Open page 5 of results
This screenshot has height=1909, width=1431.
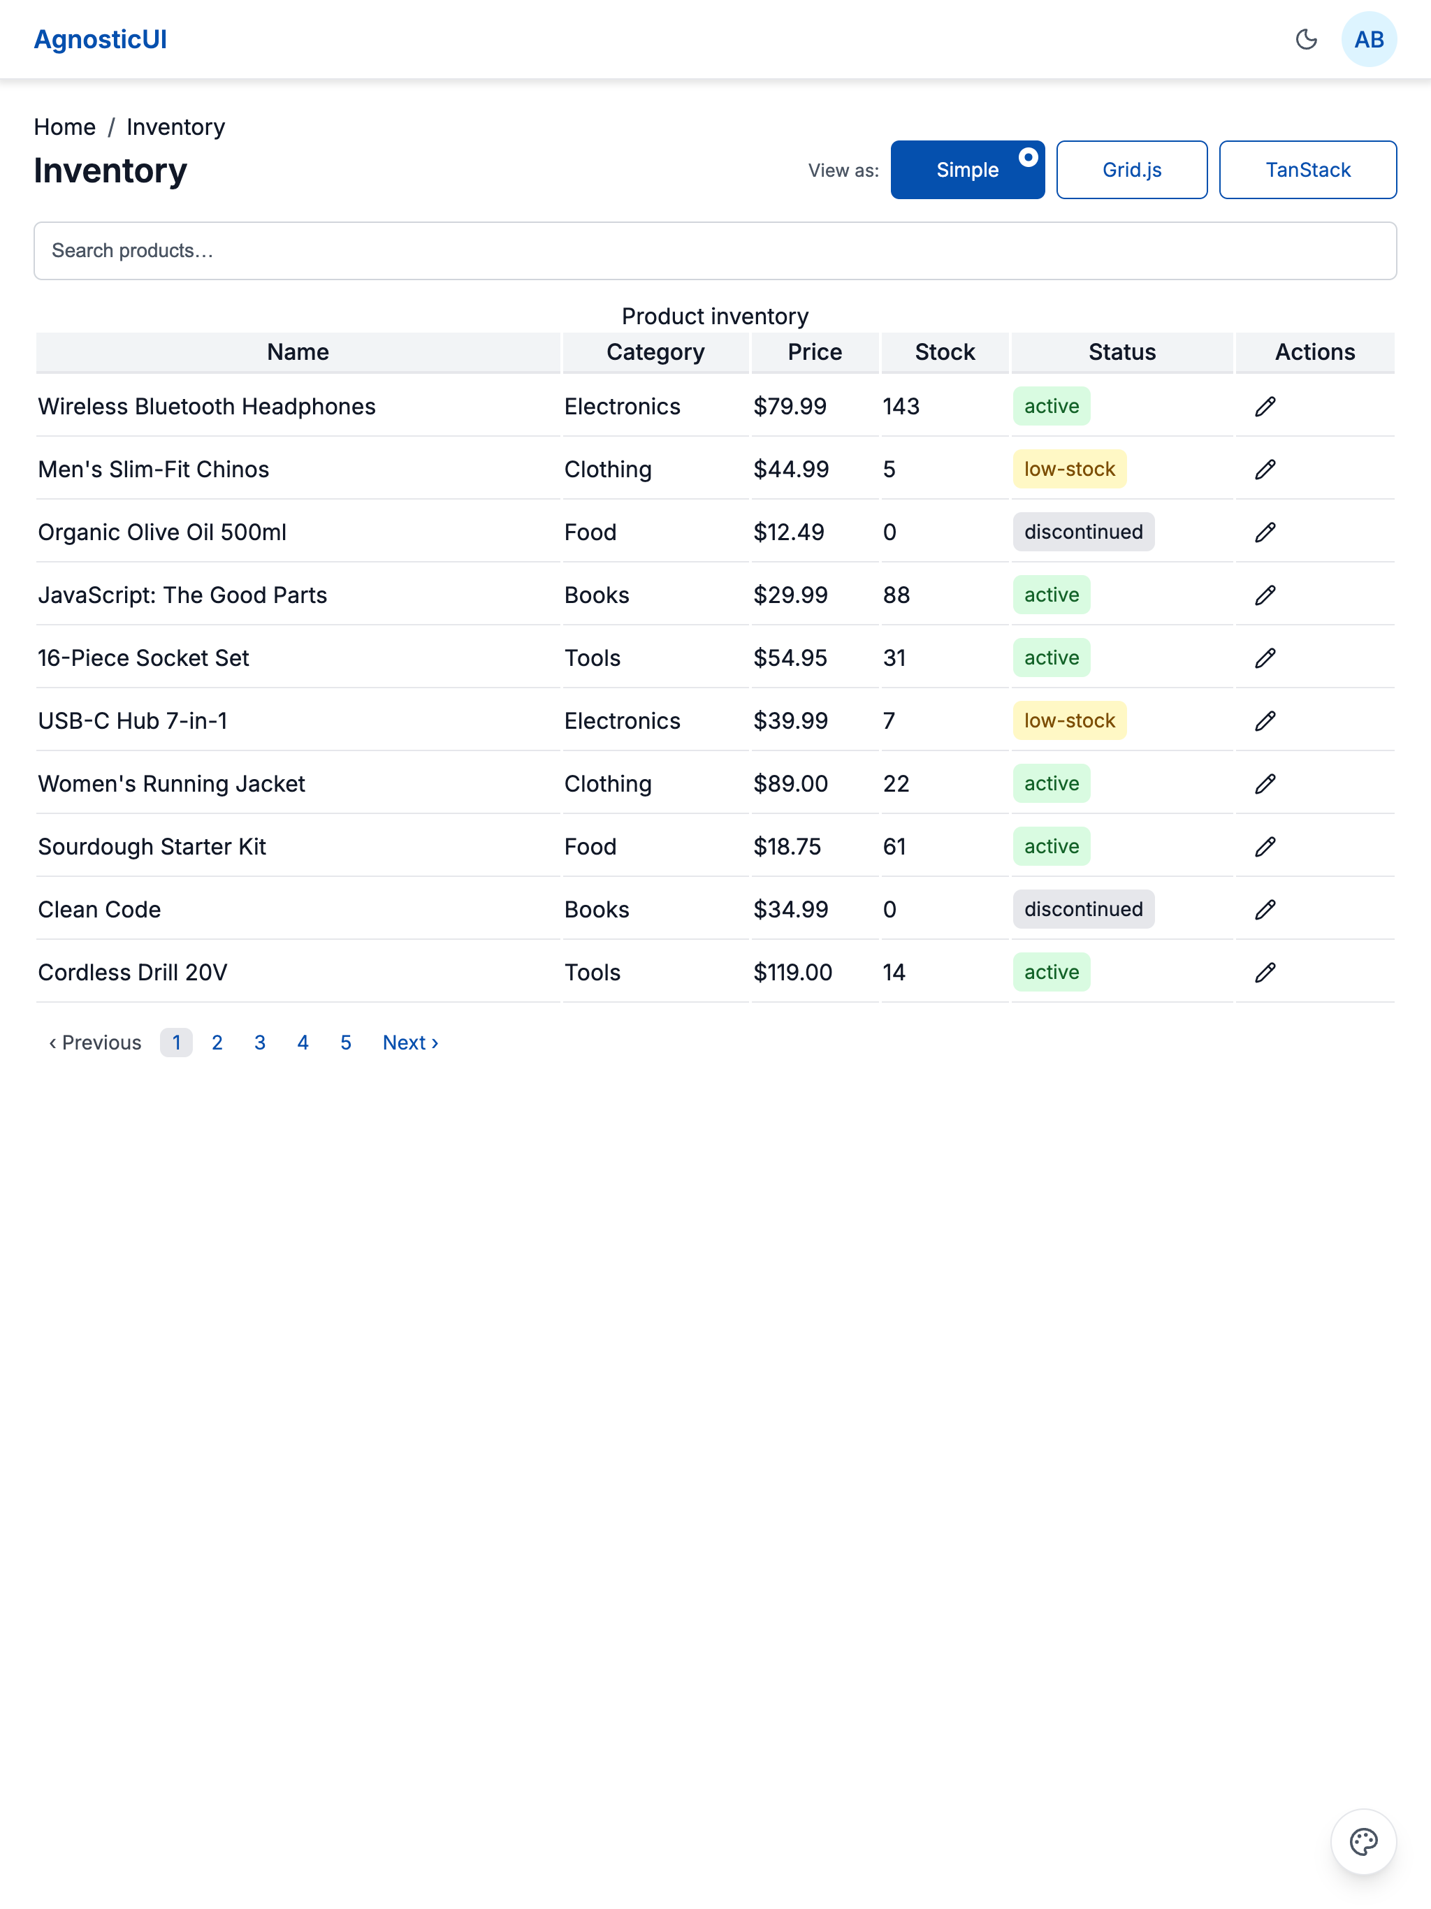point(345,1043)
